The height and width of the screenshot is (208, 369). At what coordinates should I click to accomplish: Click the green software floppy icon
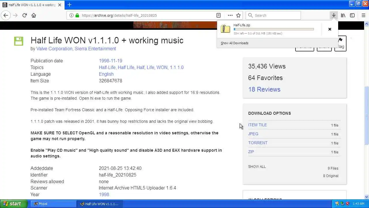pos(18,41)
